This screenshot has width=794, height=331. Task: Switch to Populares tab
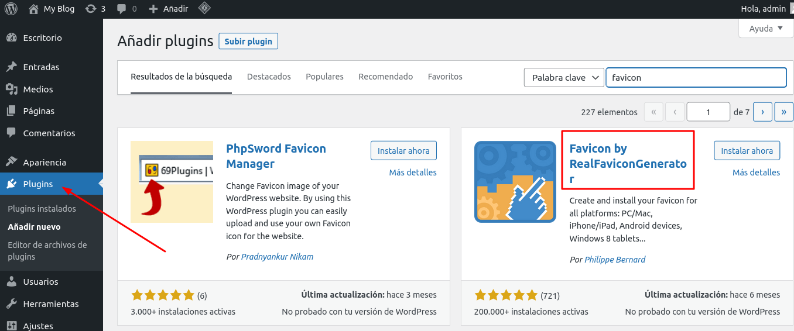[324, 77]
